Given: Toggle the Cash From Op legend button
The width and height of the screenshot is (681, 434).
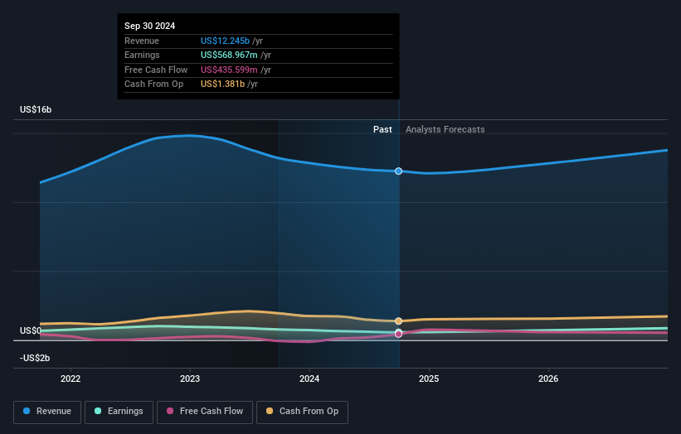Looking at the screenshot, I should point(302,412).
